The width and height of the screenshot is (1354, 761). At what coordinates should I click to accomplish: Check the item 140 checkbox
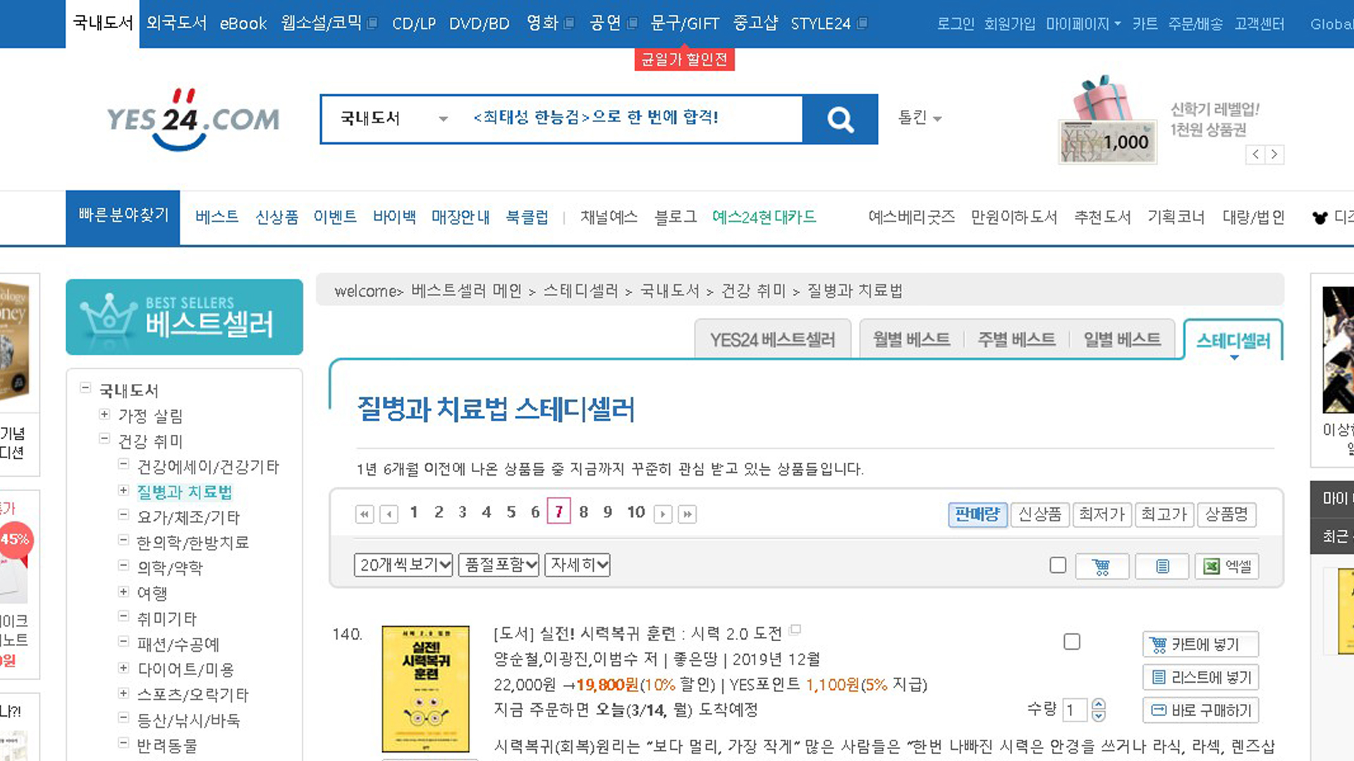pos(1072,642)
